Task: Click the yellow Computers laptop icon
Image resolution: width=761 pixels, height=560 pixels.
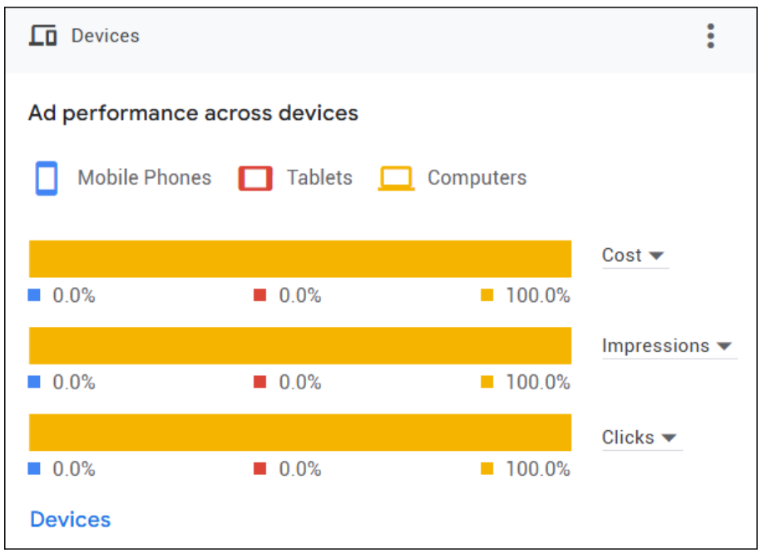Action: pos(396,178)
